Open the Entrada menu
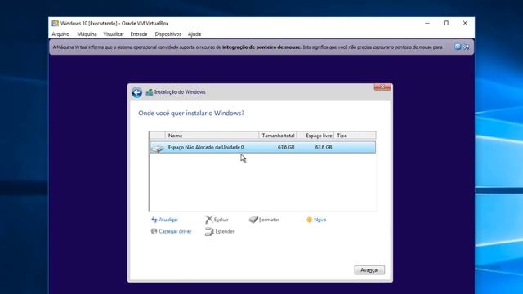 click(x=139, y=34)
